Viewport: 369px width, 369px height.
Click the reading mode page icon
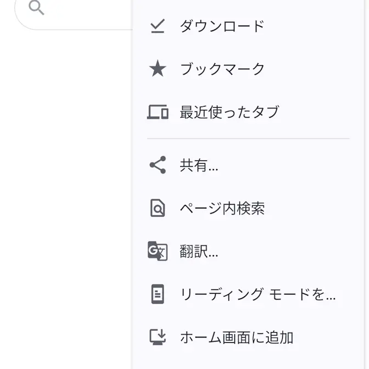point(158,294)
